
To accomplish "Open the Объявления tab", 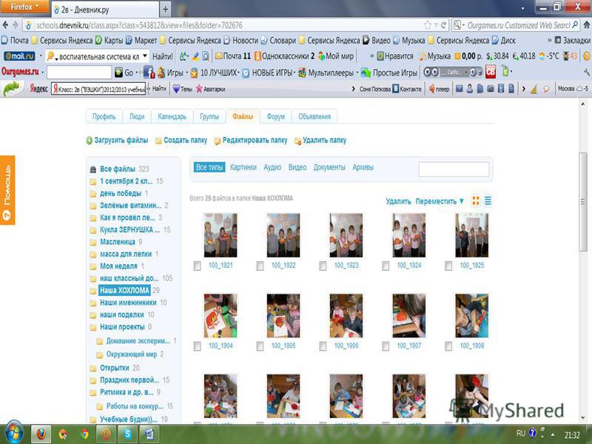I will click(314, 116).
